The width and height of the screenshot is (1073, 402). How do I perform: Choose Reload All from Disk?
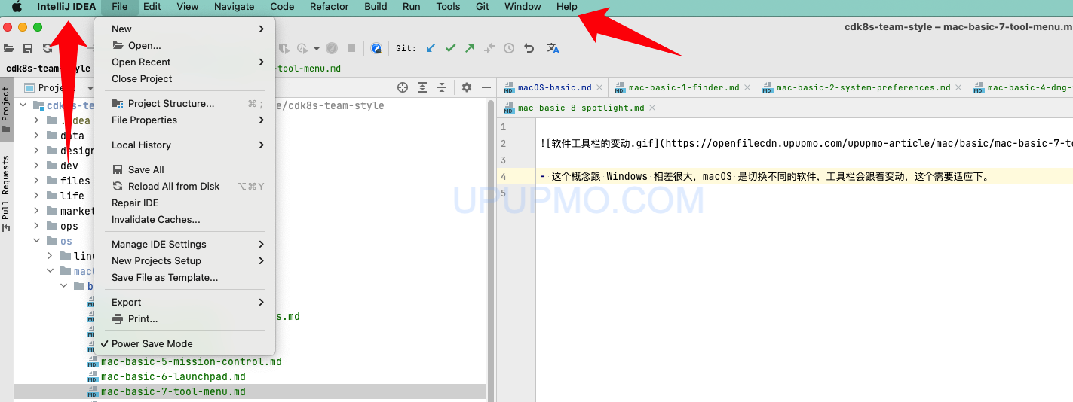point(185,186)
